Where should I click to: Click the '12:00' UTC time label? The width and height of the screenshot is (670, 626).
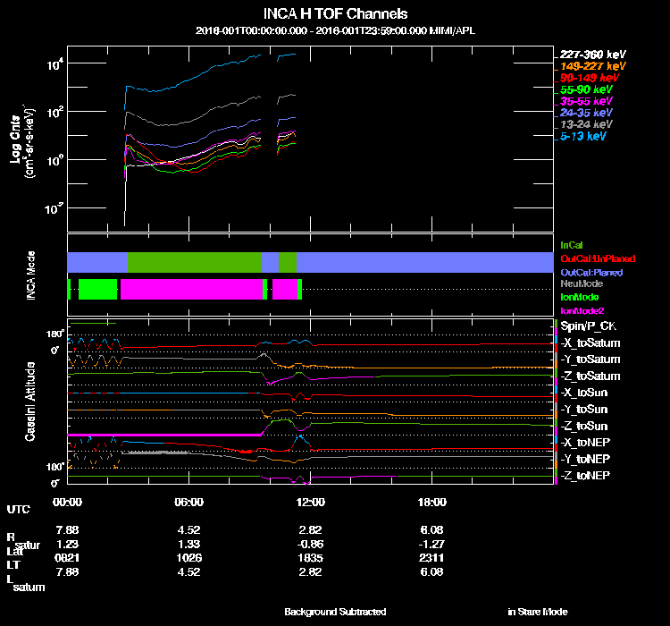coord(311,502)
